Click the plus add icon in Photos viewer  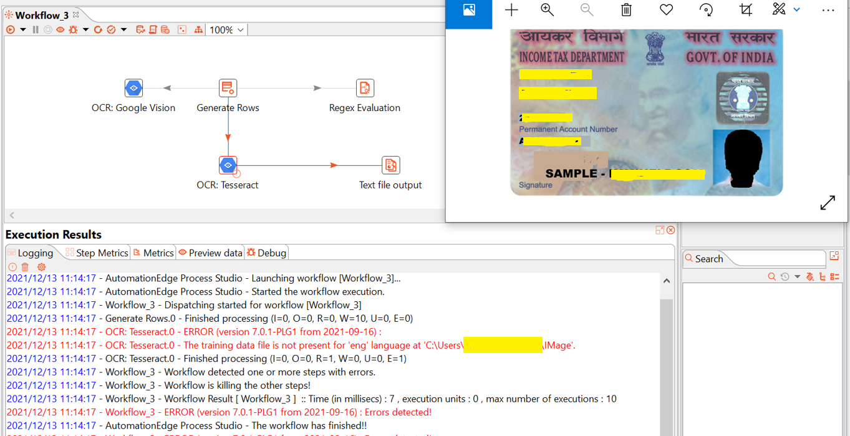tap(511, 9)
